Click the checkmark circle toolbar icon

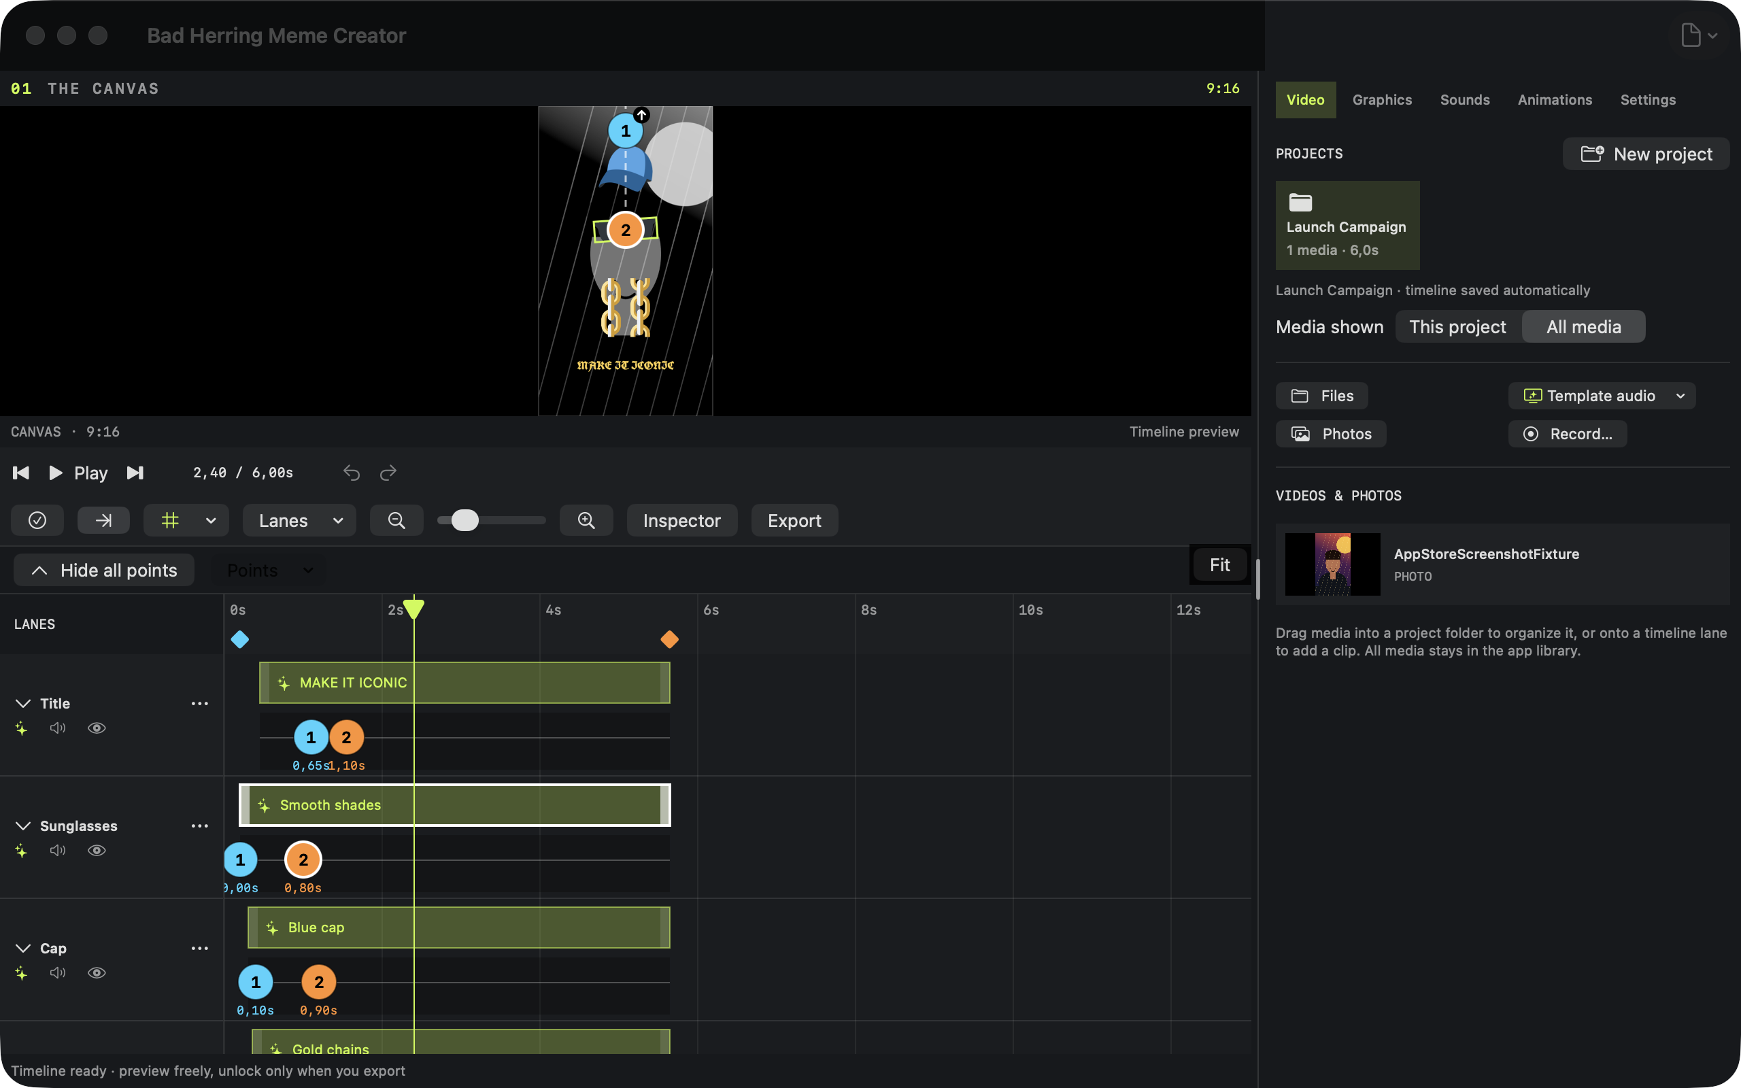(37, 520)
